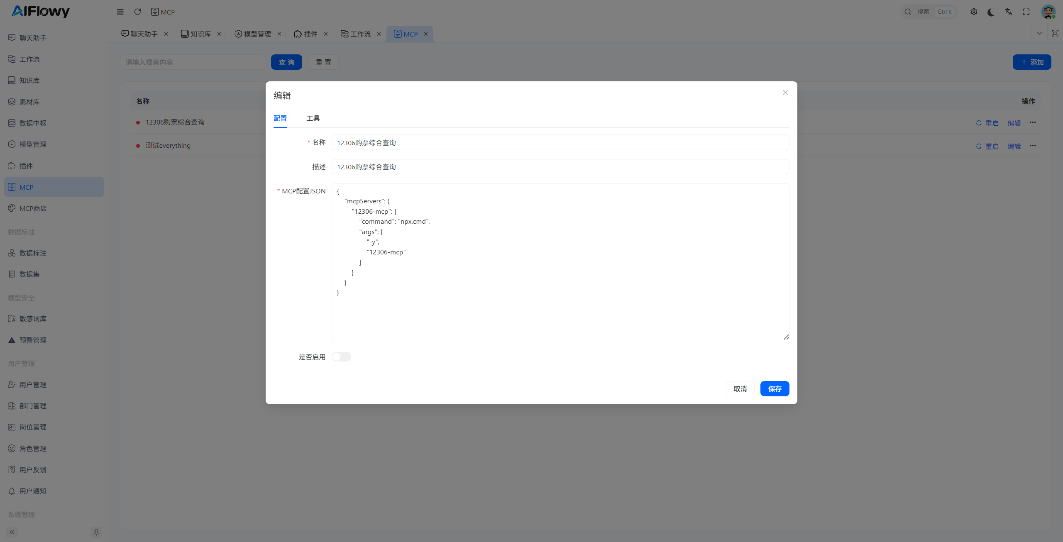Switch to dark mode with the moon icon
1063x542 pixels.
click(x=991, y=12)
